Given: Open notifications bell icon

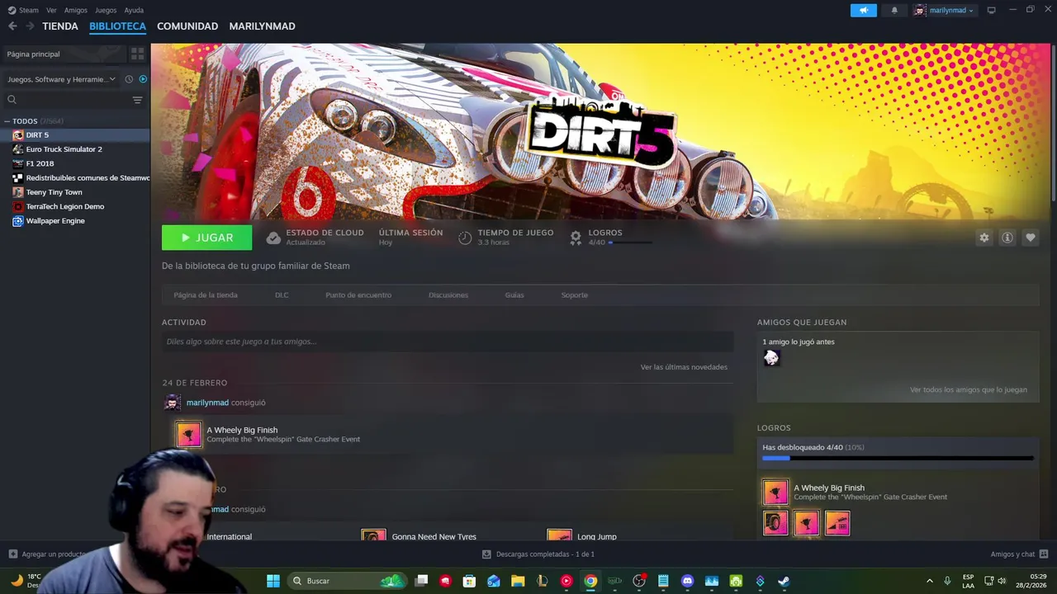Looking at the screenshot, I should coord(894,10).
